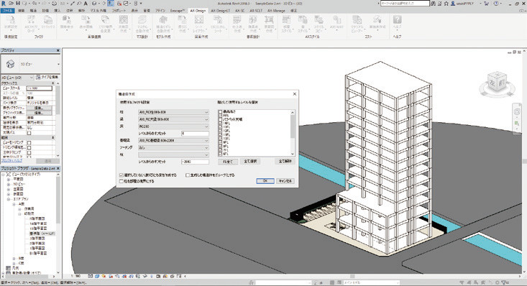
Task: Click the ヘルプ question mark ribbon icon
Action: [398, 20]
